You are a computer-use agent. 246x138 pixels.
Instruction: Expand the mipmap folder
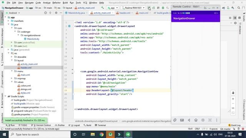pyautogui.click(x=12, y=79)
